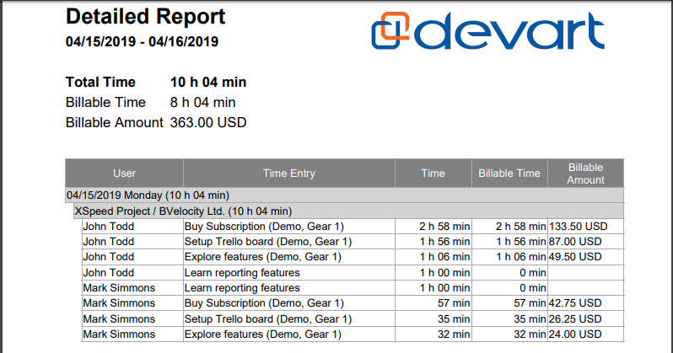Image resolution: width=673 pixels, height=353 pixels.
Task: Click Mark Simmons in the Explore features row
Action: point(119,334)
